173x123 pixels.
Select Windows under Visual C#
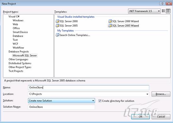click(18, 20)
